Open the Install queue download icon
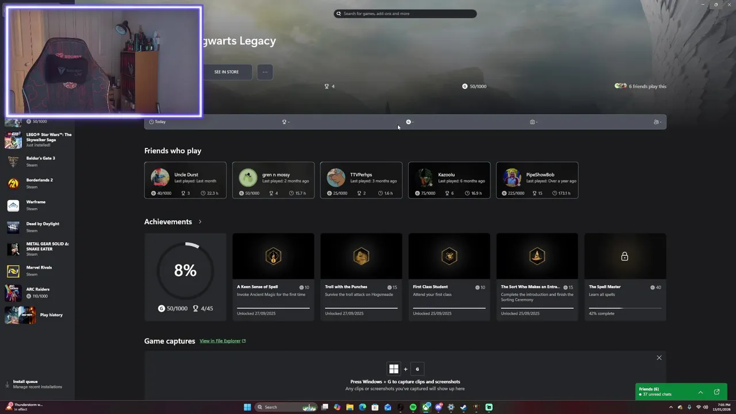Screen dimensions: 736x414 pyautogui.click(x=7, y=384)
